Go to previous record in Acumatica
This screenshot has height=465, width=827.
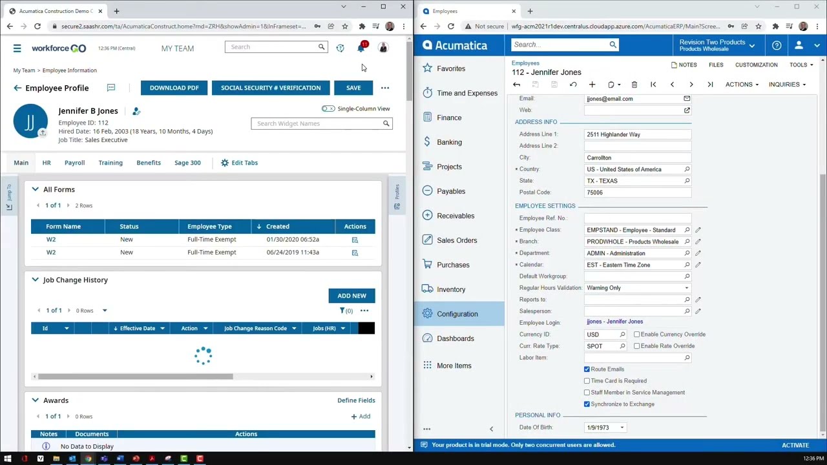[672, 85]
